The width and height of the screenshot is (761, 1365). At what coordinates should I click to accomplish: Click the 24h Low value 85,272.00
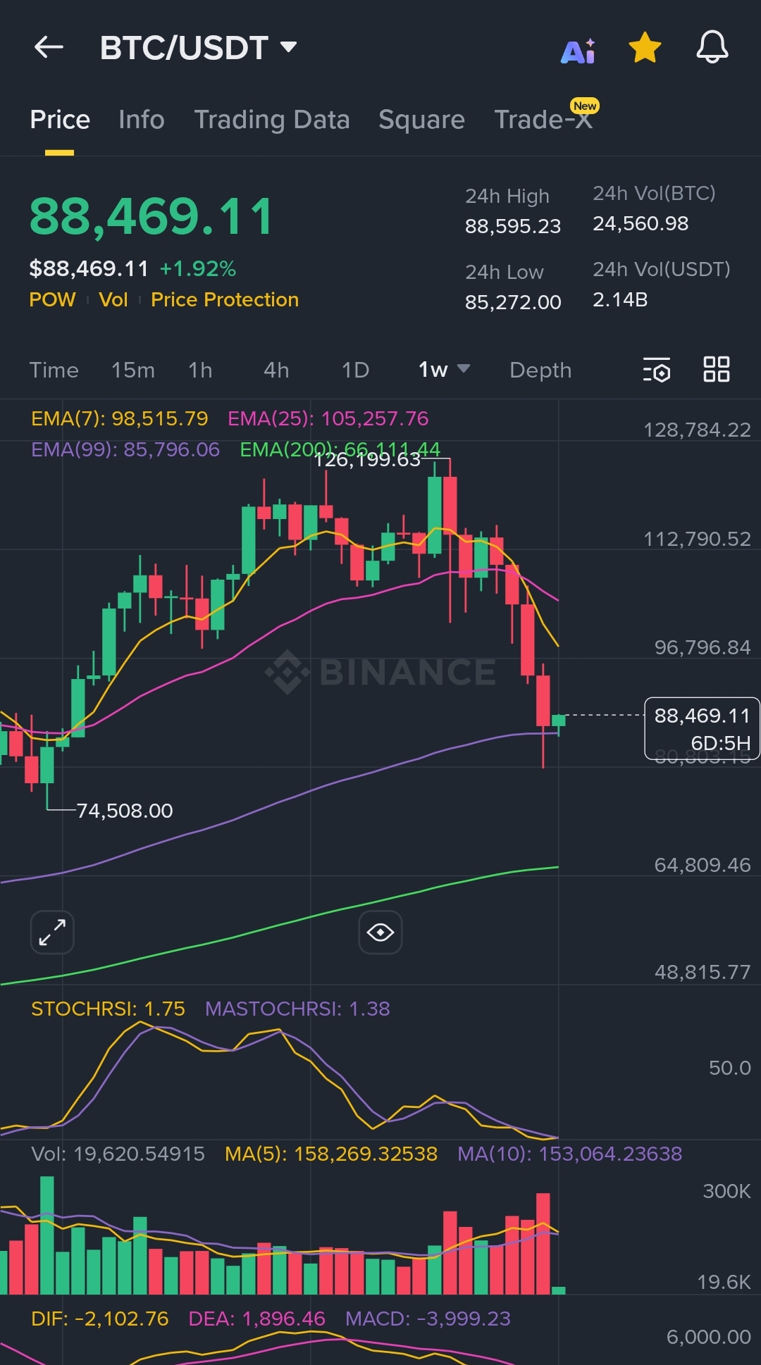tap(513, 302)
